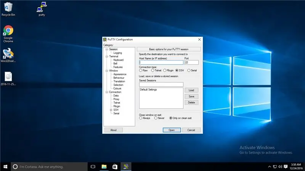Screen dimensions: 305x171
Task: Open the Terminal category
Action: pyautogui.click(x=114, y=56)
